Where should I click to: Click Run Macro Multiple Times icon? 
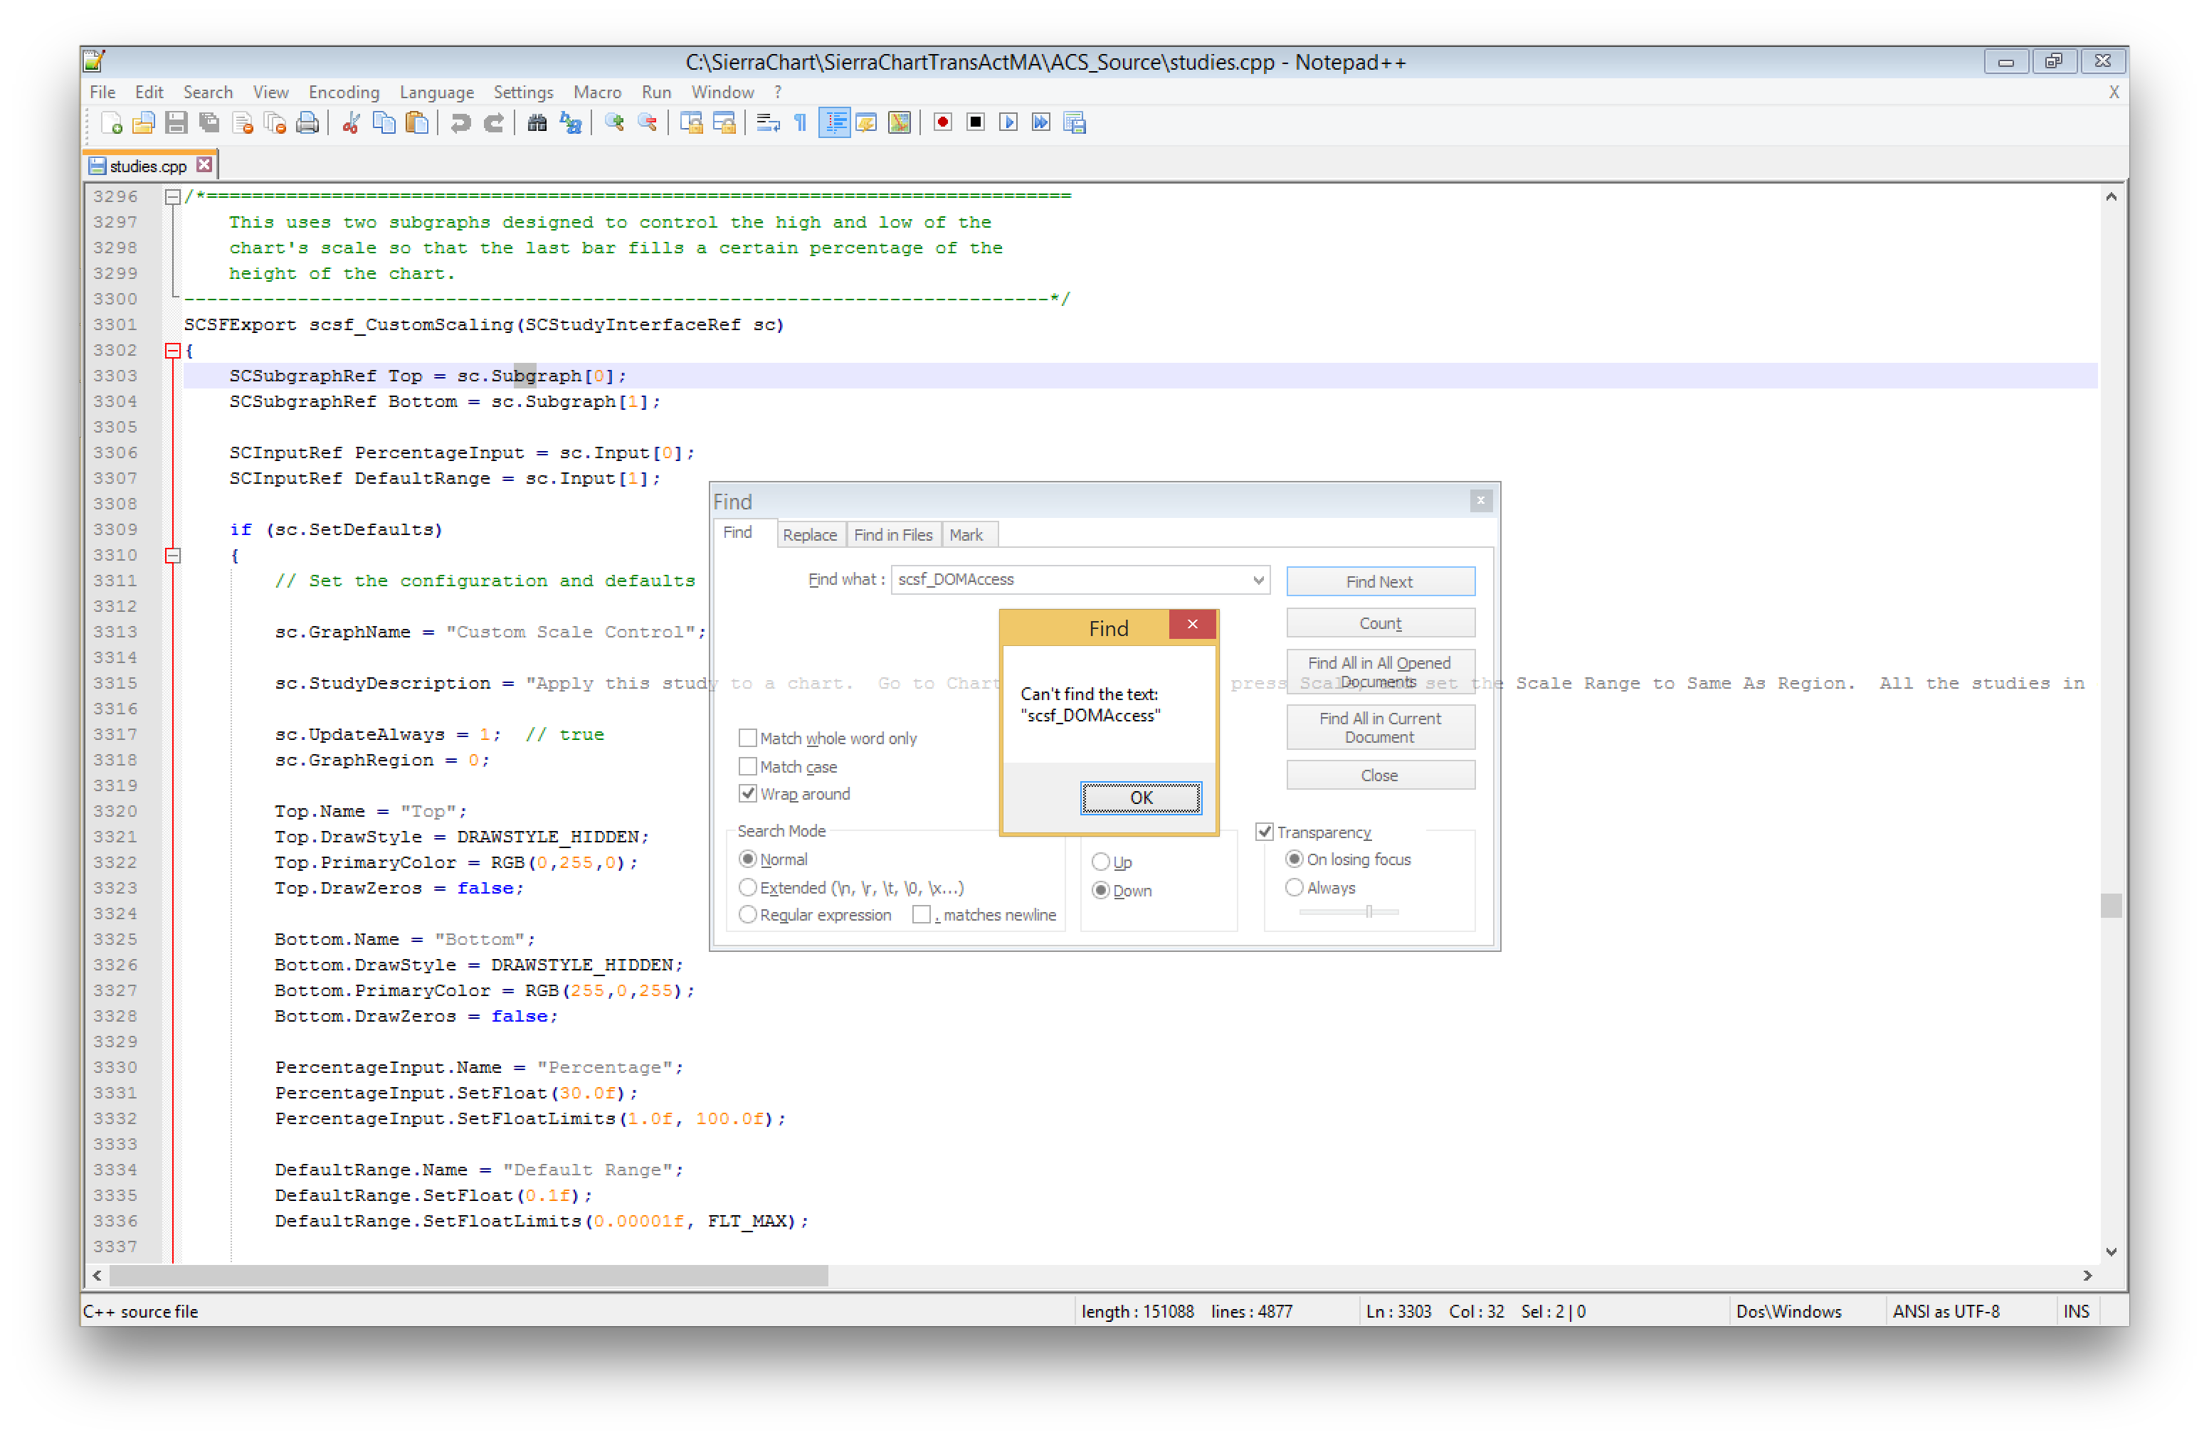1041,122
